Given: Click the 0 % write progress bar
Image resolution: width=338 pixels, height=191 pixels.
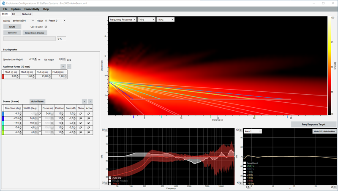Looking at the screenshot, I should click(x=30, y=38).
